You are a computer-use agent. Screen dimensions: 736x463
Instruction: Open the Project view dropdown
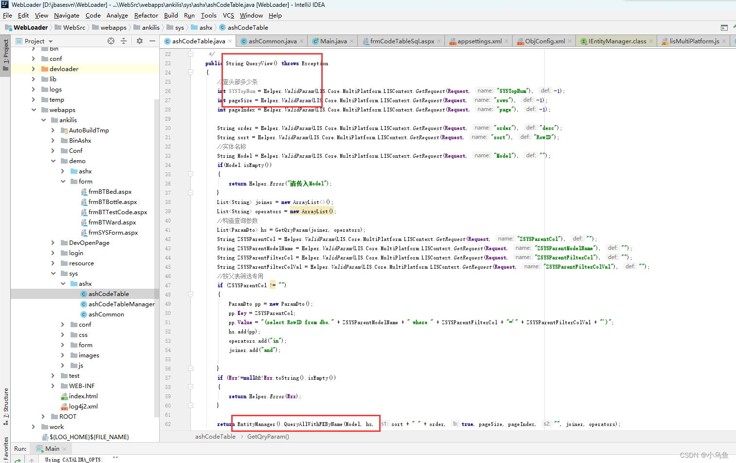(x=50, y=41)
